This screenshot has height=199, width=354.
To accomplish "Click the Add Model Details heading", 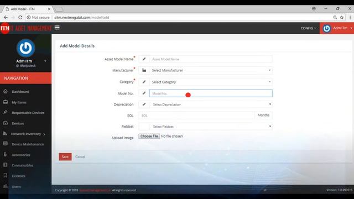I will pos(77,46).
